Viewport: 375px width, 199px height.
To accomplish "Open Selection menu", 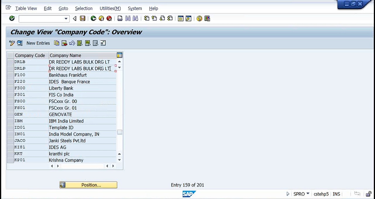I will 84,8.
